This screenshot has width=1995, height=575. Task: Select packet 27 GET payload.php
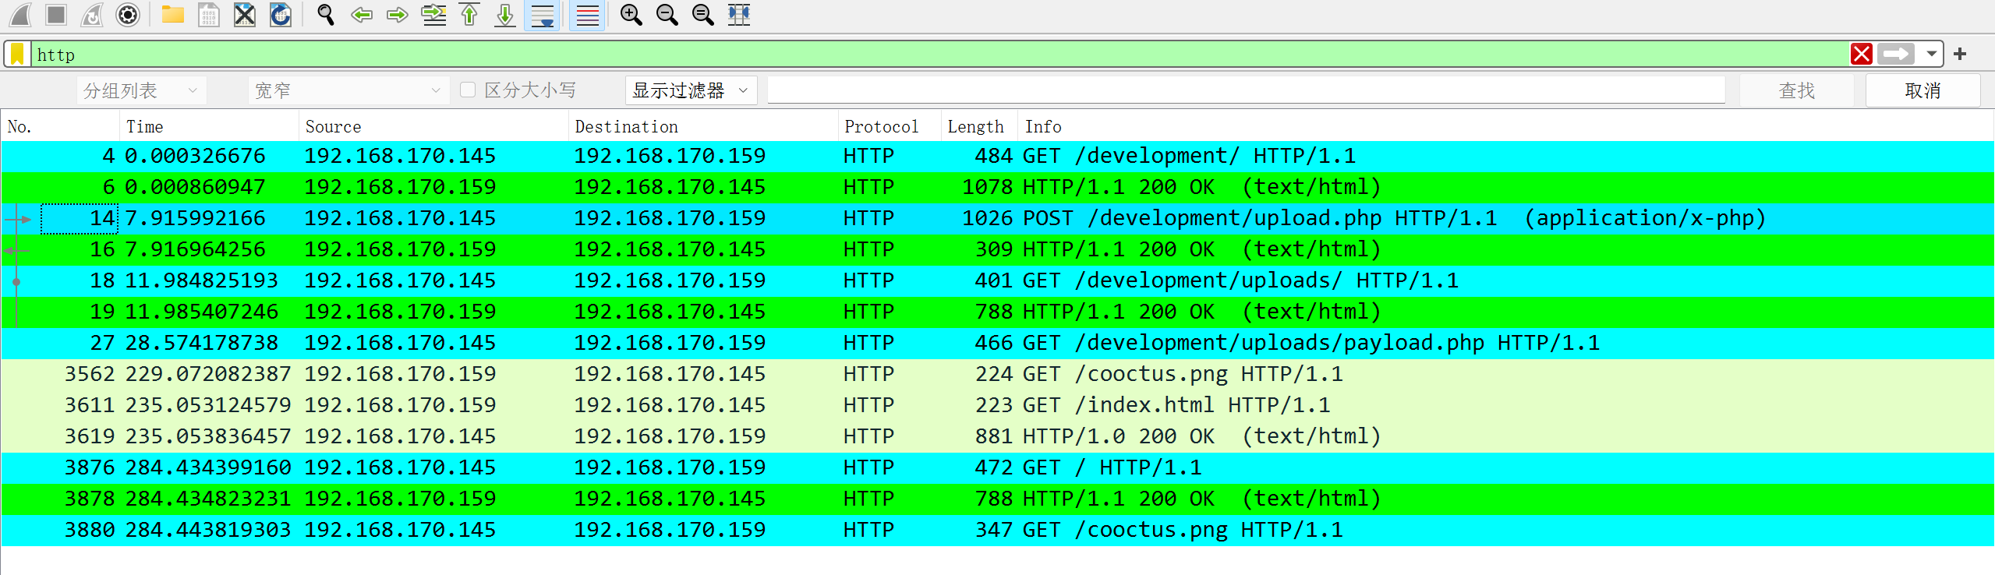pos(997,343)
